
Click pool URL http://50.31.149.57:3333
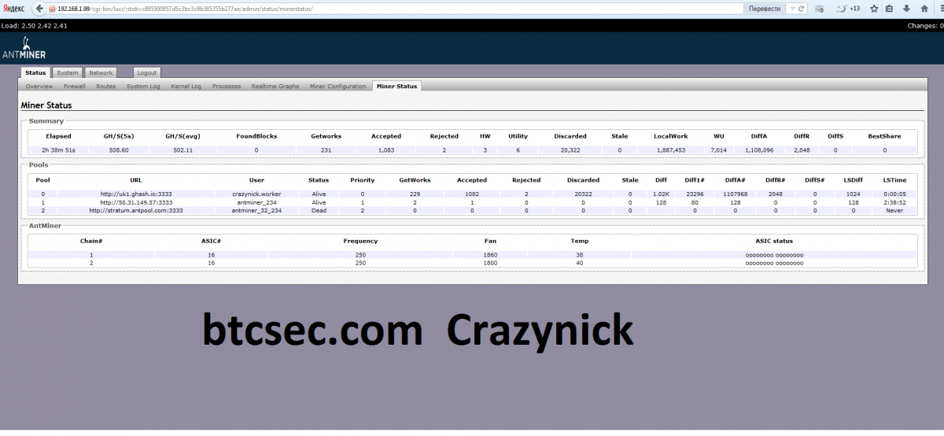point(136,202)
